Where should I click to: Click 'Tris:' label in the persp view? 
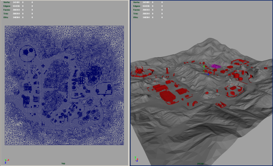click(136, 14)
